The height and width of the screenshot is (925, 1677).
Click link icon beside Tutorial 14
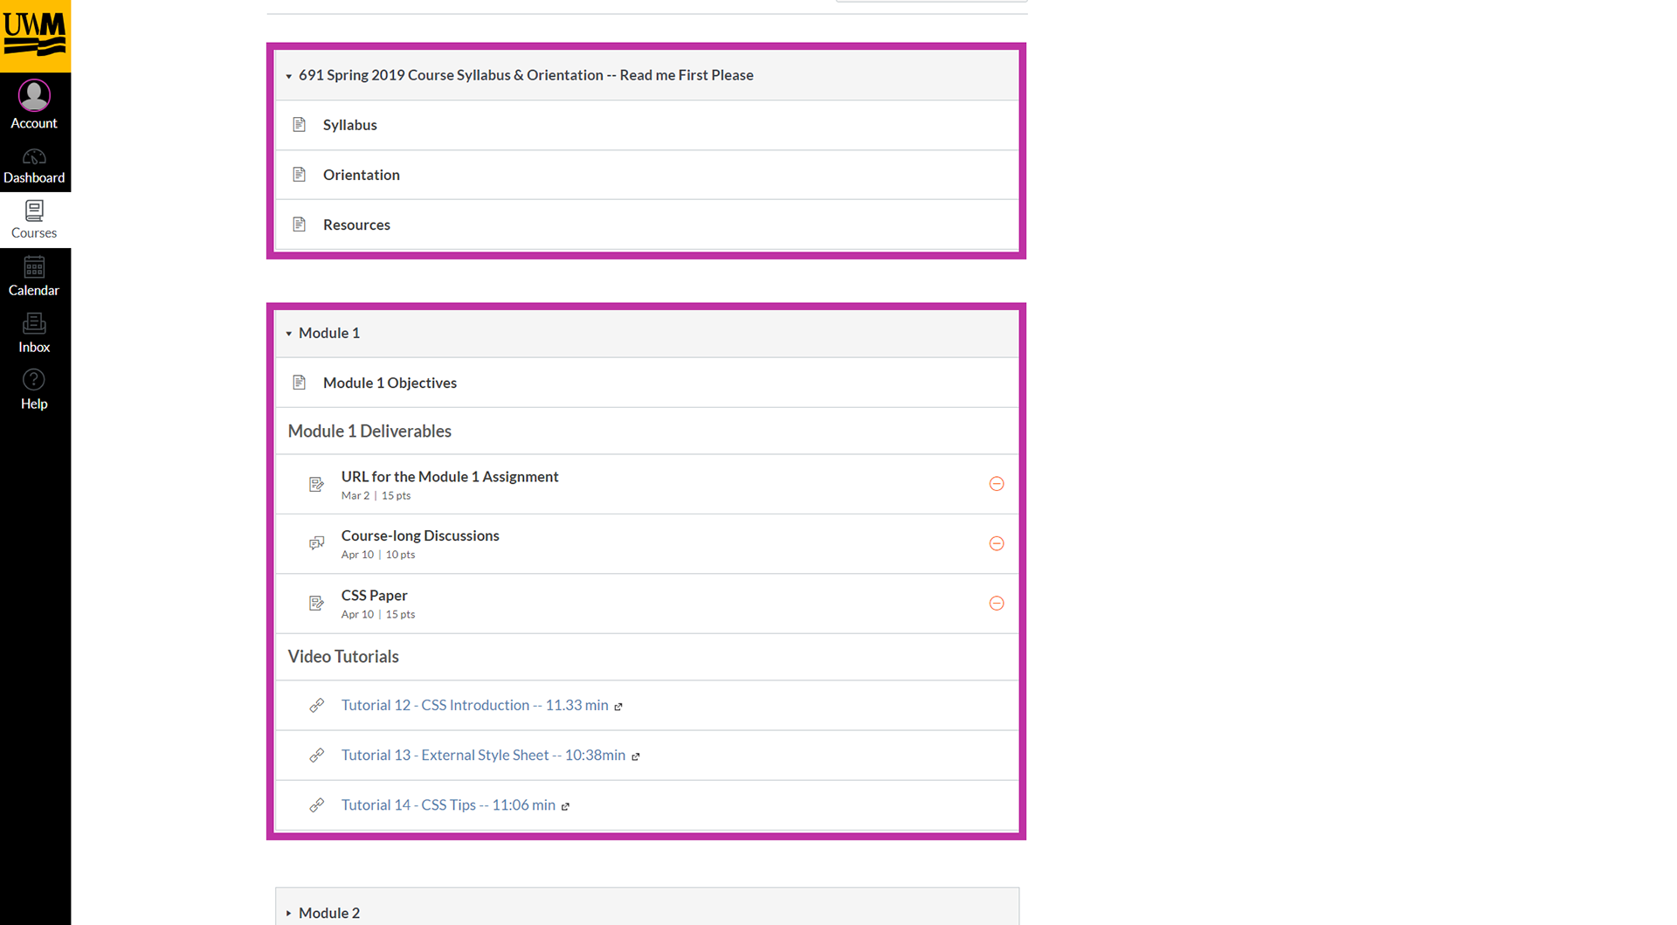pos(317,805)
